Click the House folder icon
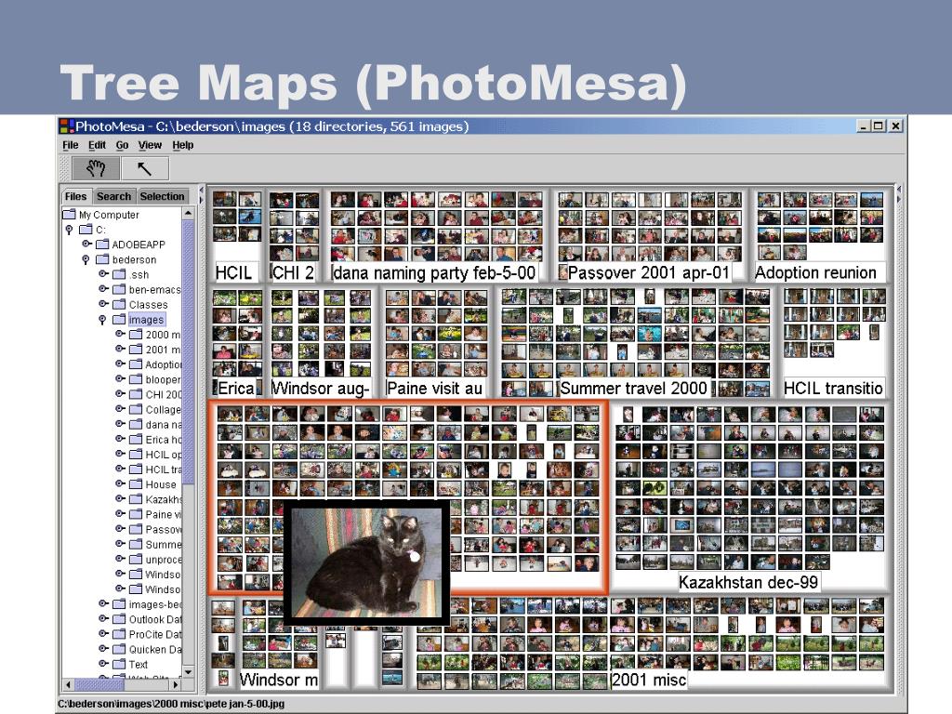Screen dimensions: 952x714 pos(136,483)
